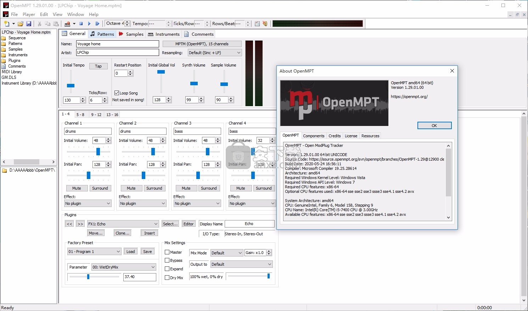This screenshot has width=528, height=311.
Task: Click OK in About OpenMPT dialog
Action: (x=434, y=126)
